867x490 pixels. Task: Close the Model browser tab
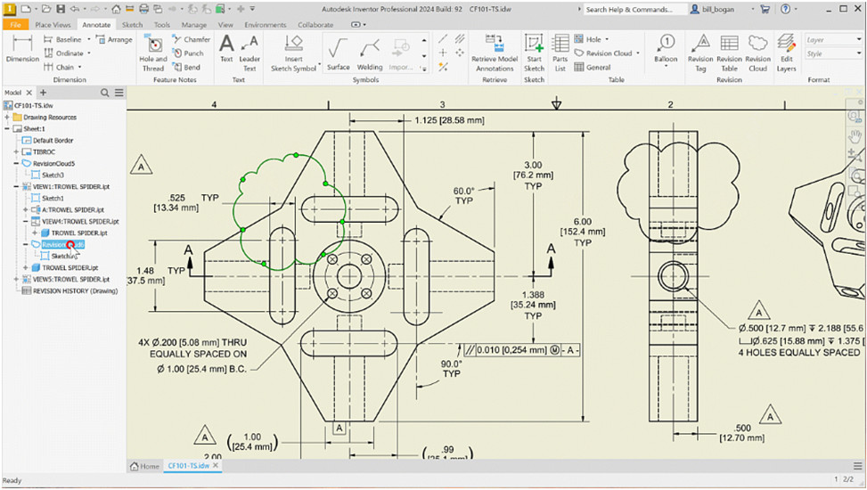tap(29, 93)
